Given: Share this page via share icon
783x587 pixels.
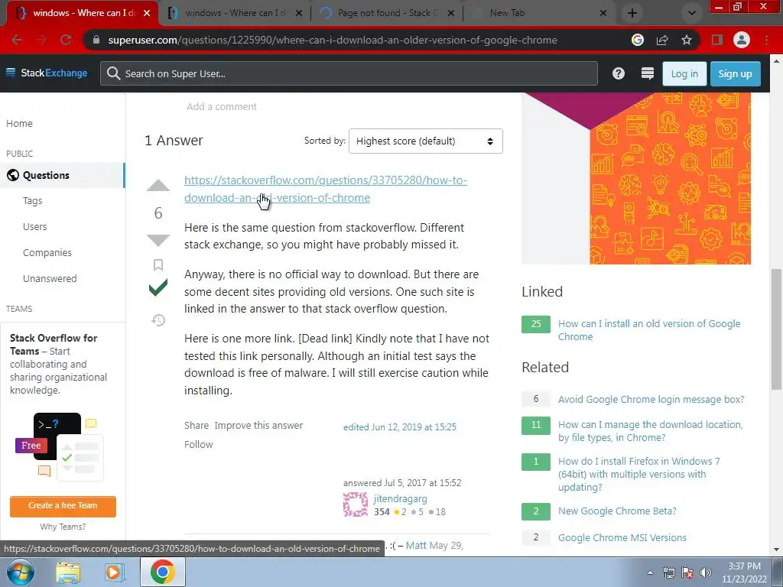Looking at the screenshot, I should click(x=662, y=40).
